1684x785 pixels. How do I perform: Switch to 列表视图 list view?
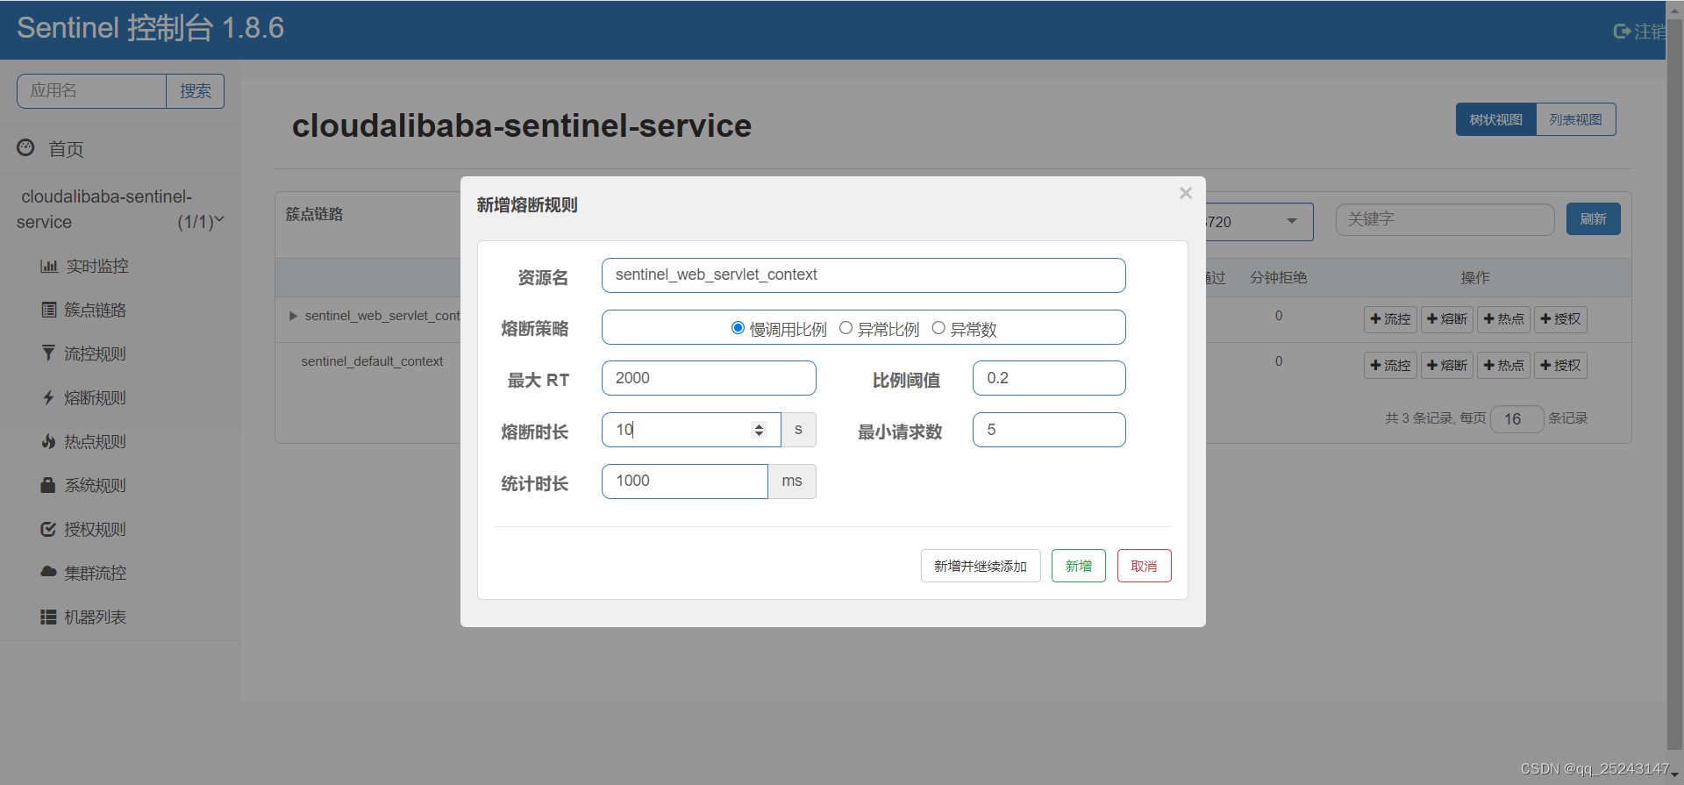1575,119
